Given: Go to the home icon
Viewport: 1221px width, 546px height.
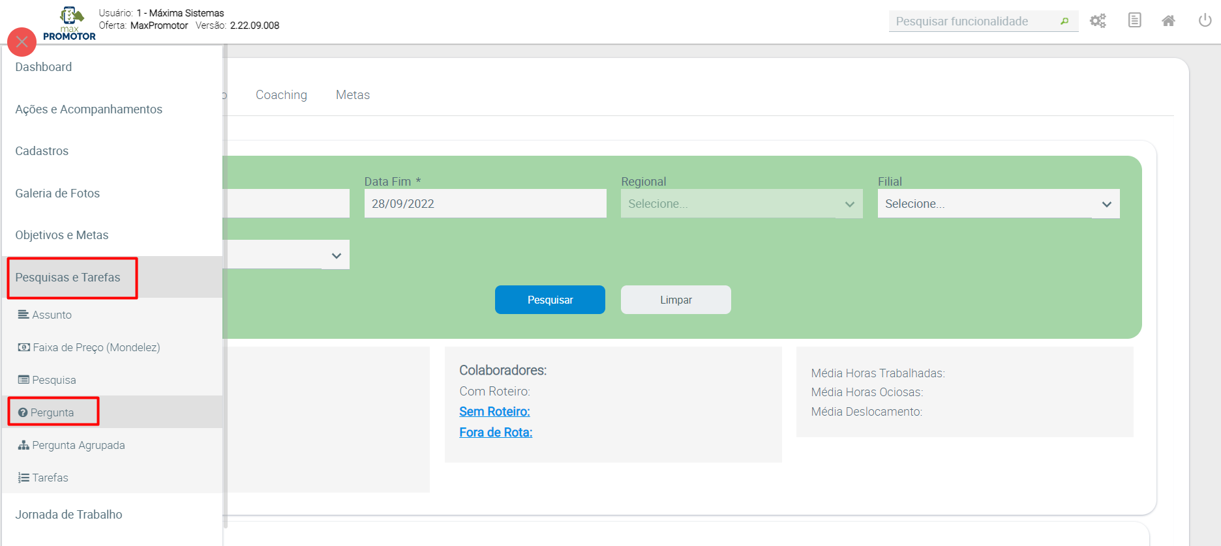Looking at the screenshot, I should [x=1168, y=21].
